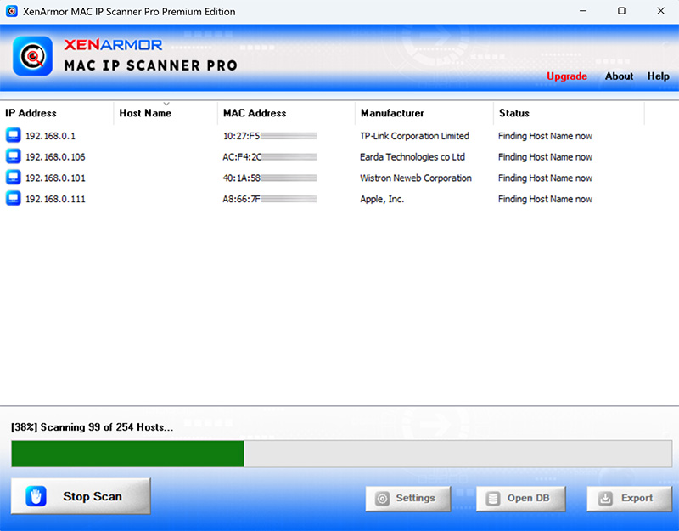679x531 pixels.
Task: Close the XenArmor window
Action: coord(661,11)
